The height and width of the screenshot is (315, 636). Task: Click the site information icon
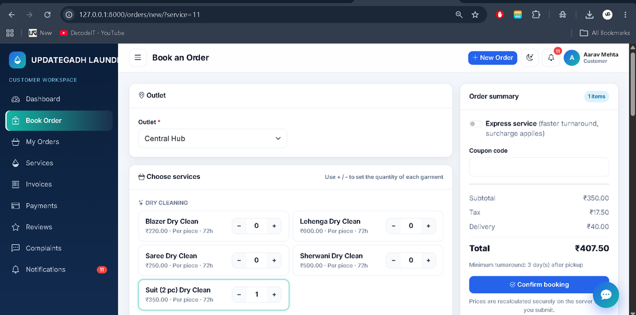tap(70, 15)
